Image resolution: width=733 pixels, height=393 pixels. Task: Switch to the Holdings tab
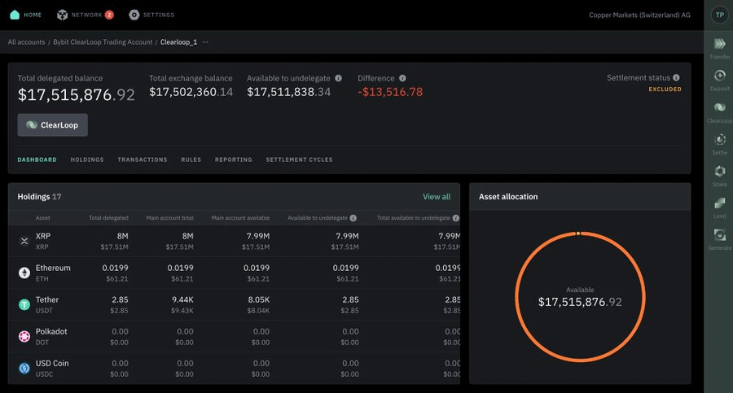(87, 159)
